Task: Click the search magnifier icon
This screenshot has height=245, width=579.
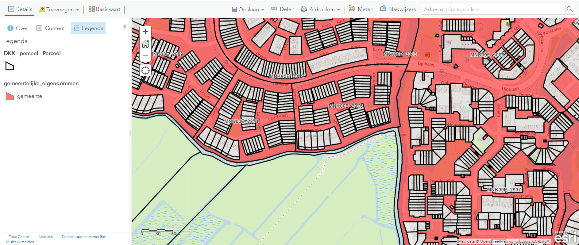Action: point(569,9)
